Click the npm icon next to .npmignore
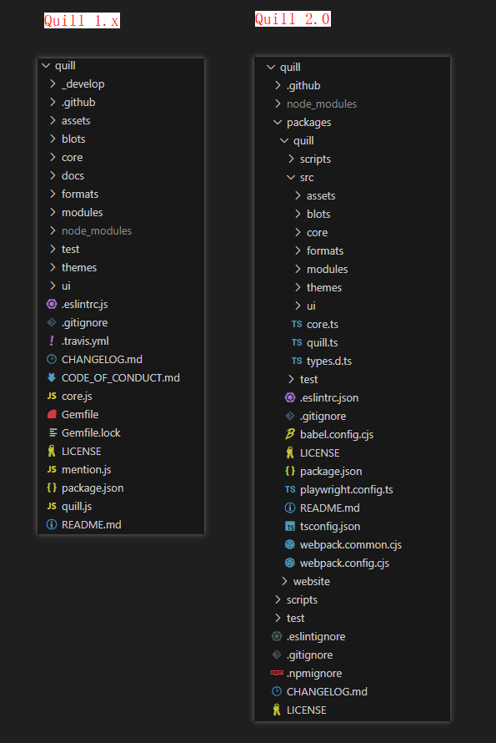 pyautogui.click(x=277, y=673)
